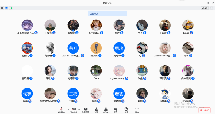Start 共享屏幕 screen sharing
Image resolution: width=215 pixels, height=114 pixels.
click(x=85, y=110)
